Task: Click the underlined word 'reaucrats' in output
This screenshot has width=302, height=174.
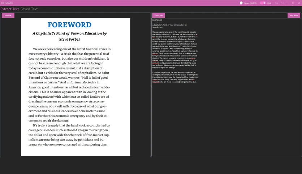Action: tap(156, 82)
